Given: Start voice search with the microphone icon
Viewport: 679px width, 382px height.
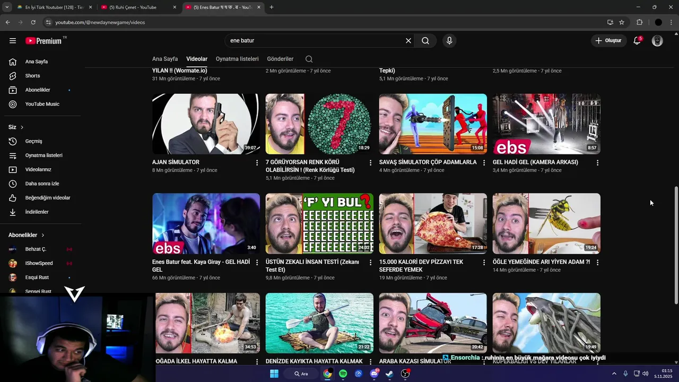Looking at the screenshot, I should tap(449, 41).
